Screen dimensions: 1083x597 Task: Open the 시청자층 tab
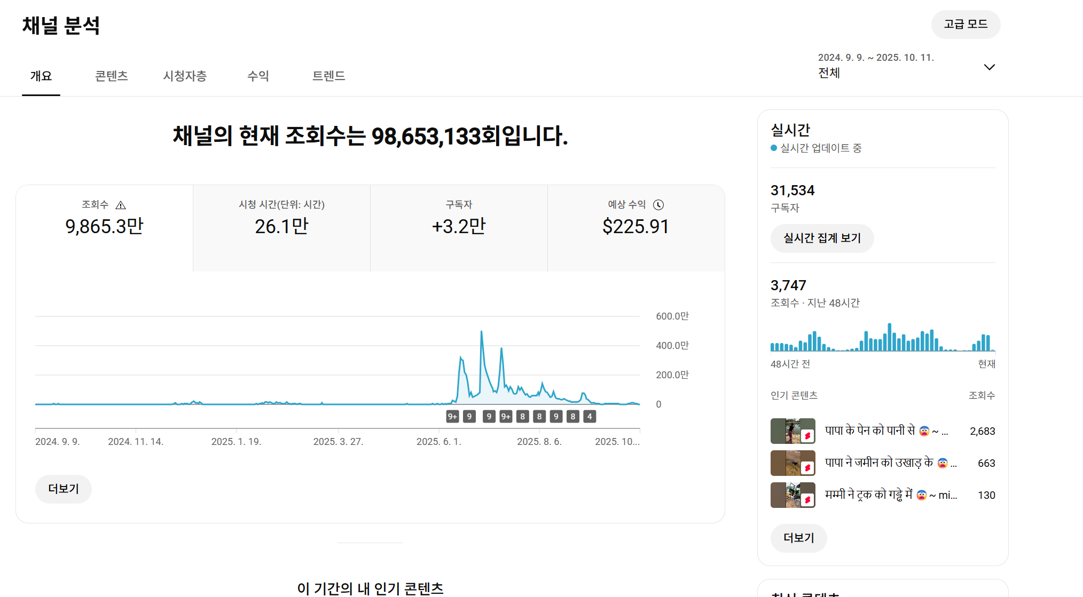[185, 76]
